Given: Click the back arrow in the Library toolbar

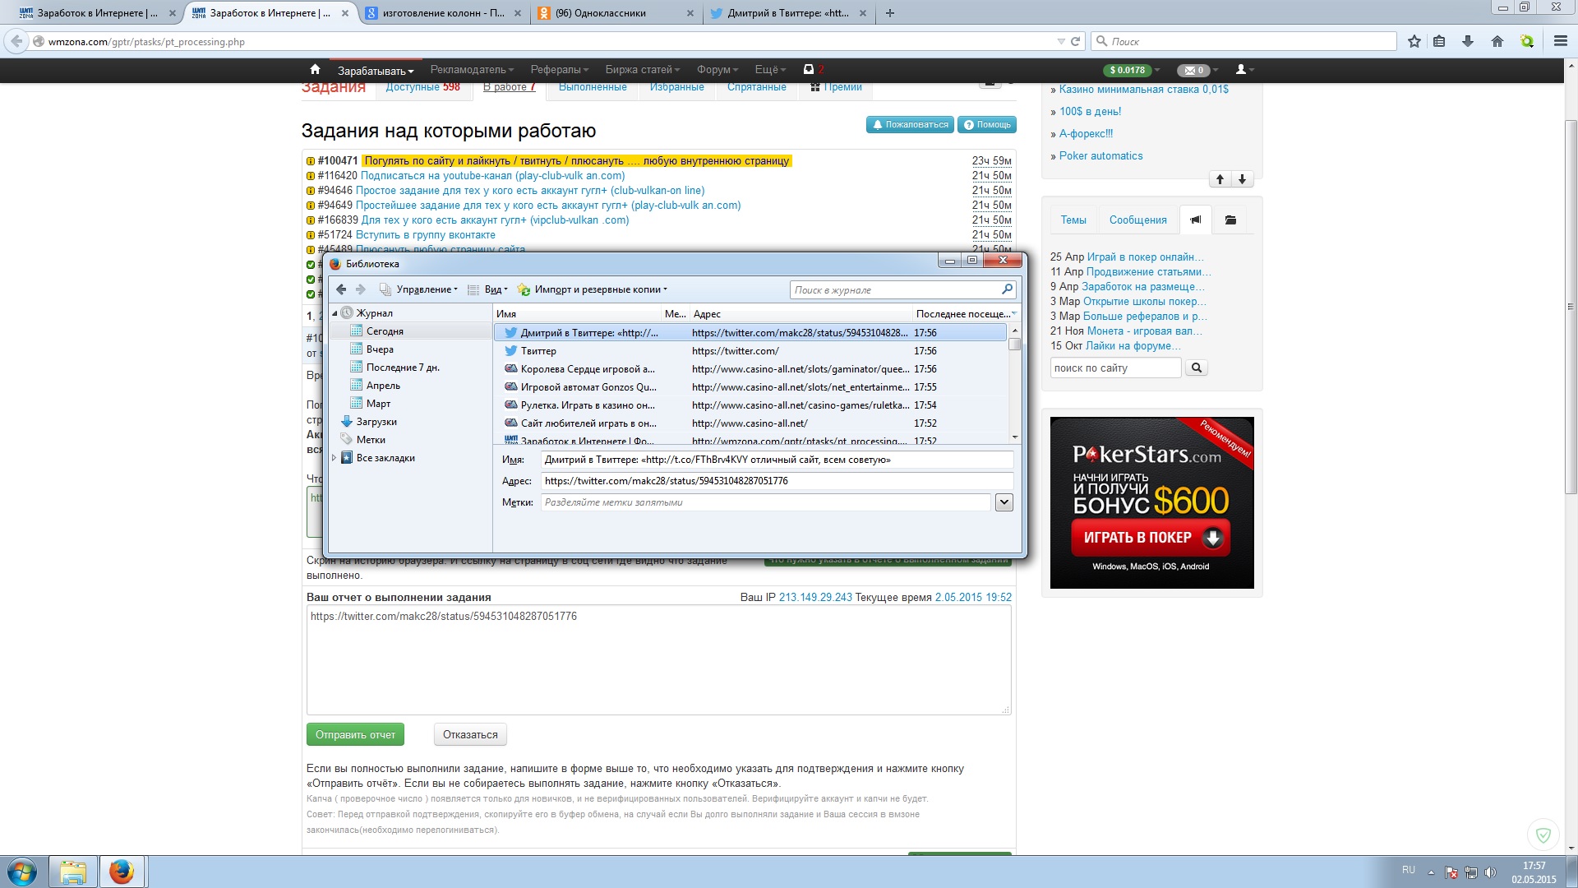Looking at the screenshot, I should tap(341, 289).
